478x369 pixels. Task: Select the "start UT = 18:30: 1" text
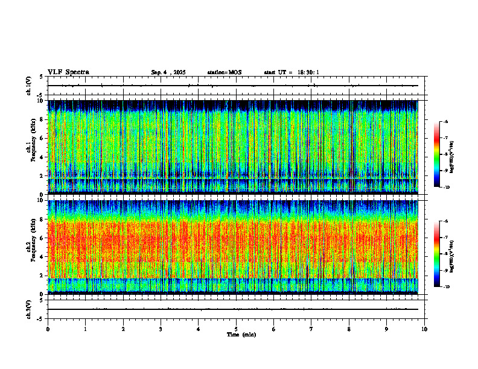coord(292,72)
